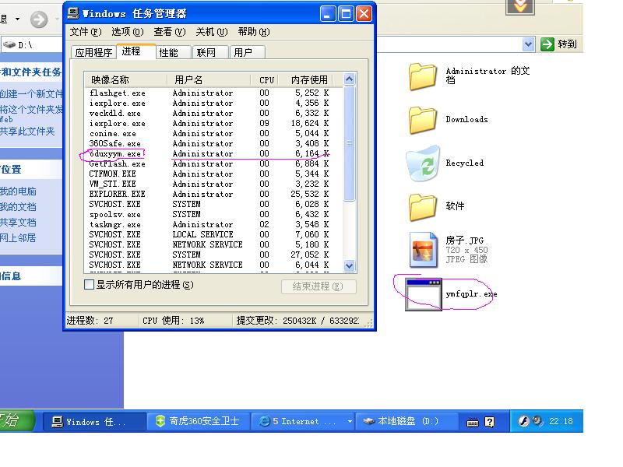
Task: Click the question mark help icon in taskbar
Action: click(490, 422)
